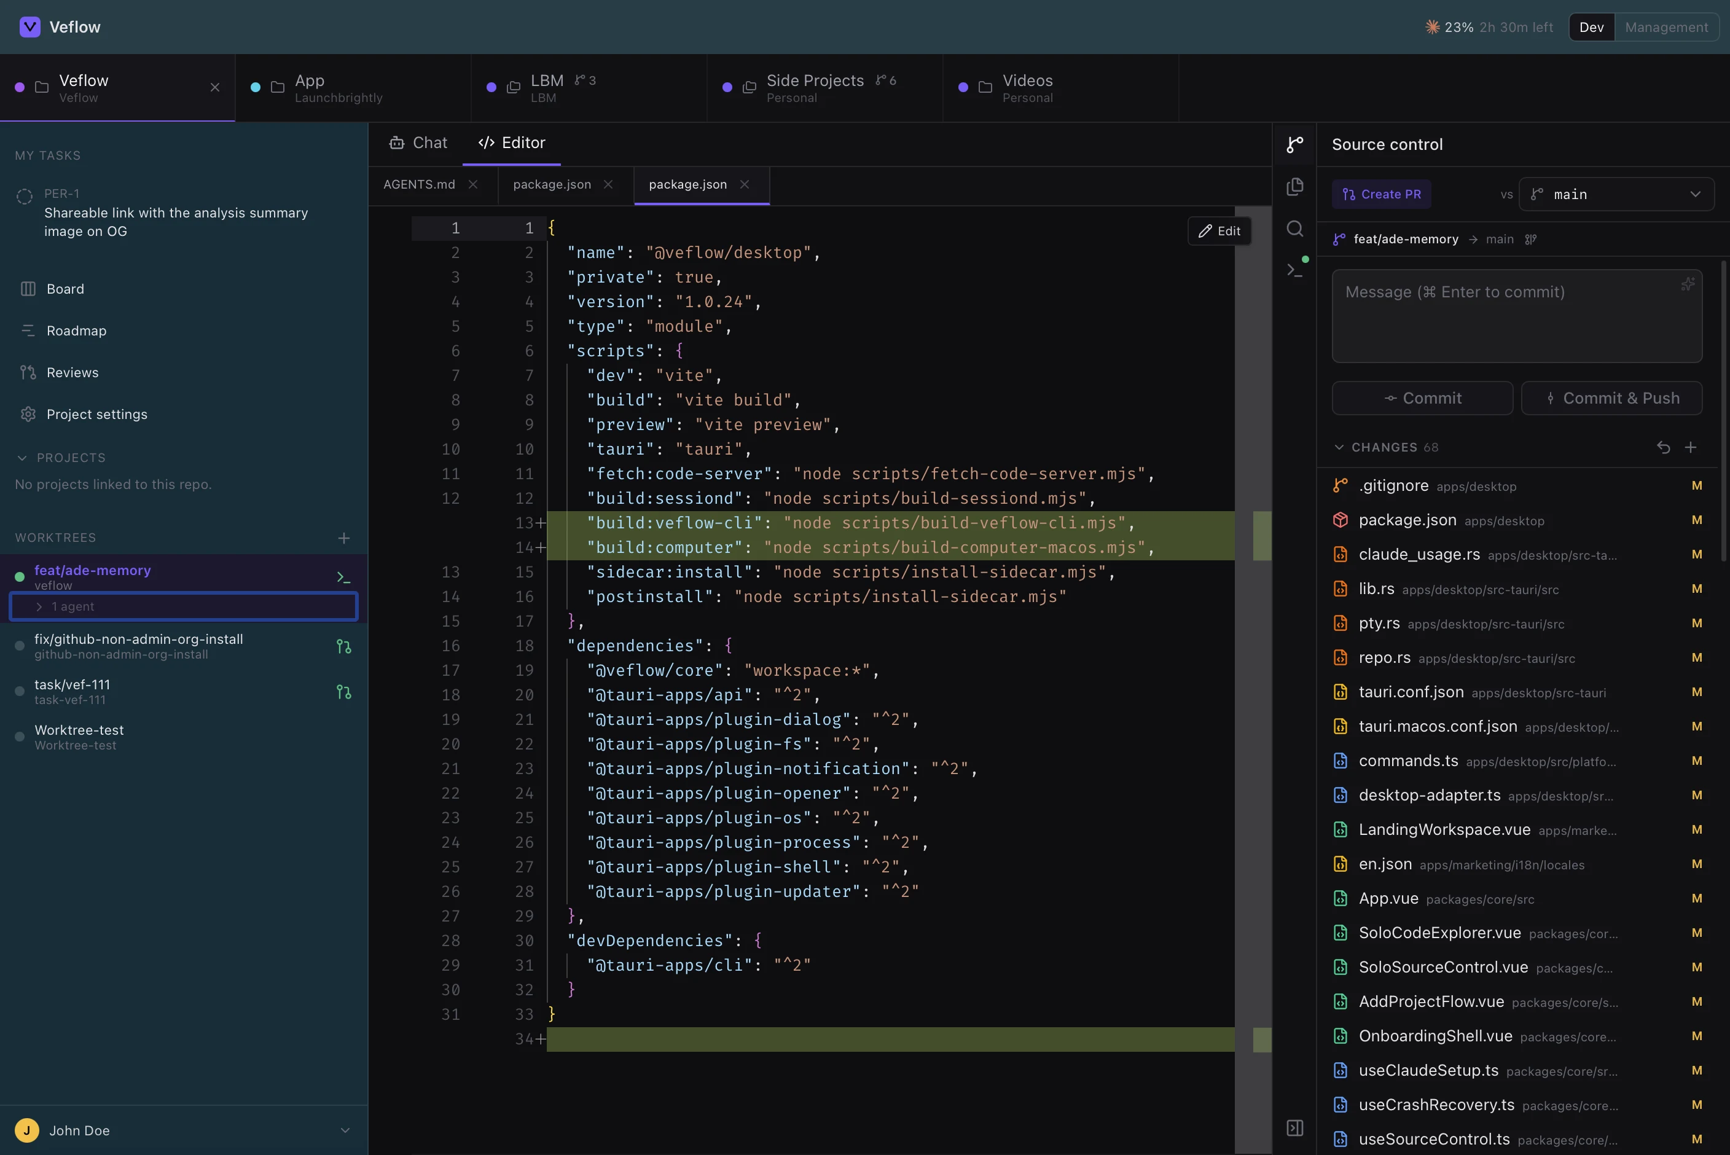Screen dimensions: 1730x1155
Task: Open package.json apps/desktop in changes list
Action: pos(1516,520)
